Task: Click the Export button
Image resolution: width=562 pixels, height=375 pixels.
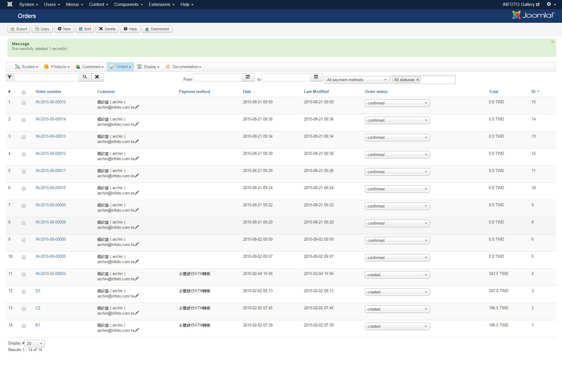Action: click(x=19, y=29)
